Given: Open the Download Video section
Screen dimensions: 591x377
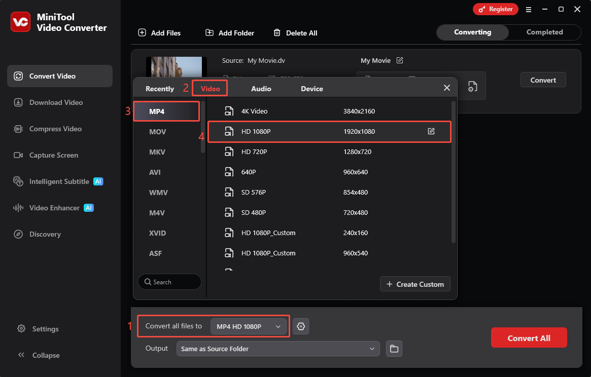Looking at the screenshot, I should click(x=59, y=102).
